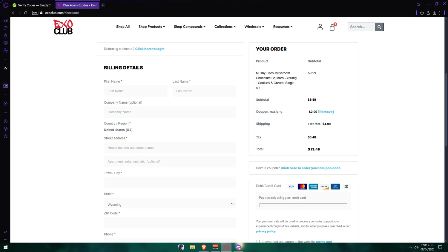Open GX Cleaner broom icon
This screenshot has height=252, width=448.
tap(5, 36)
